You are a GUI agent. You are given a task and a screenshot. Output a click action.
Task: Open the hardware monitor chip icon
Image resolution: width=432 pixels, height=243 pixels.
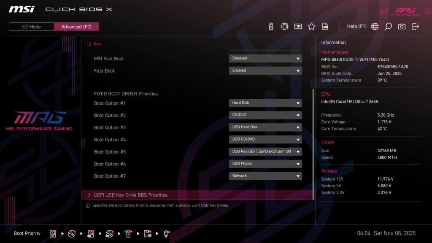(x=284, y=26)
